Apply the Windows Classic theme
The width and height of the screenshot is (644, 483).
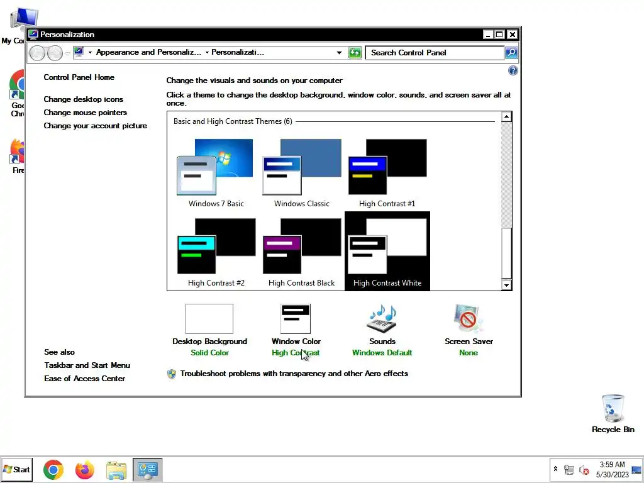(301, 173)
